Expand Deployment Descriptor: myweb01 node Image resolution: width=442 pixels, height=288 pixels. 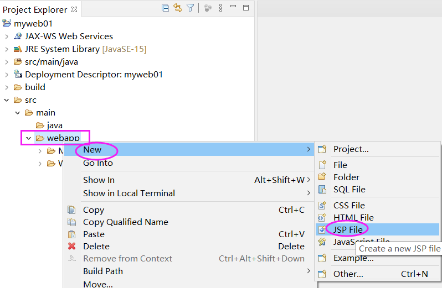click(7, 75)
